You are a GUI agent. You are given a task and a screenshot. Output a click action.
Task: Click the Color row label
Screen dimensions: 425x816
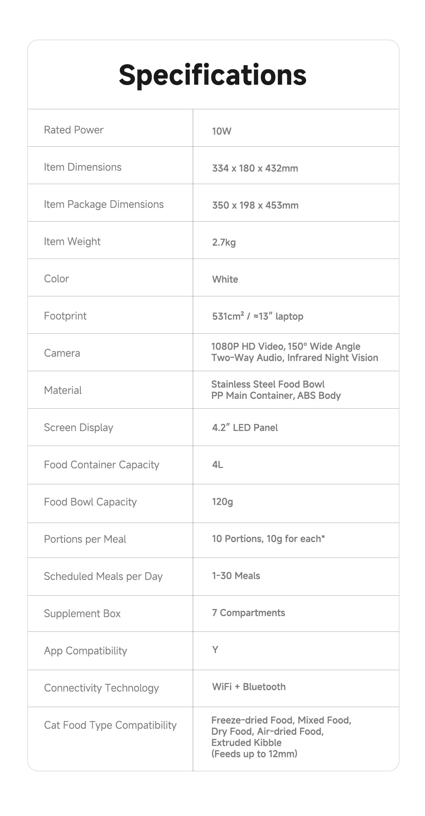tap(56, 279)
